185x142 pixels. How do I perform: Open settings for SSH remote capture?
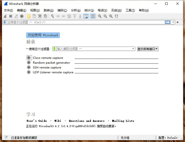coord(29,67)
